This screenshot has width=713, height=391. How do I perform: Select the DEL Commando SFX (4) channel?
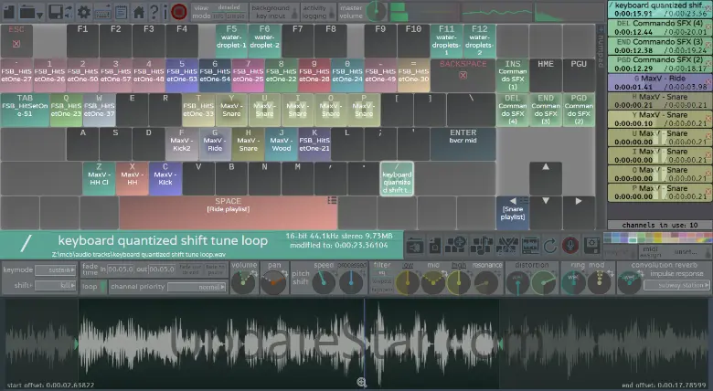pos(660,27)
